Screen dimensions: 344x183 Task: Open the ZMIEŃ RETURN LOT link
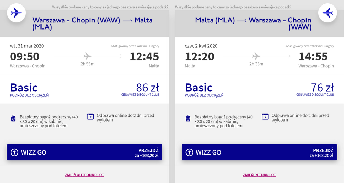[x=259, y=175]
